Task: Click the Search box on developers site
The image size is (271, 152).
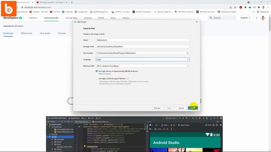Action: (222, 18)
